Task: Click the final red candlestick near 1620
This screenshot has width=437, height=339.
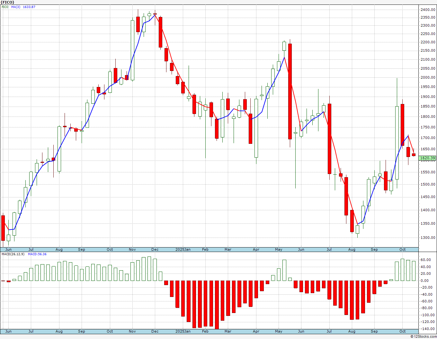Action: tap(414, 155)
